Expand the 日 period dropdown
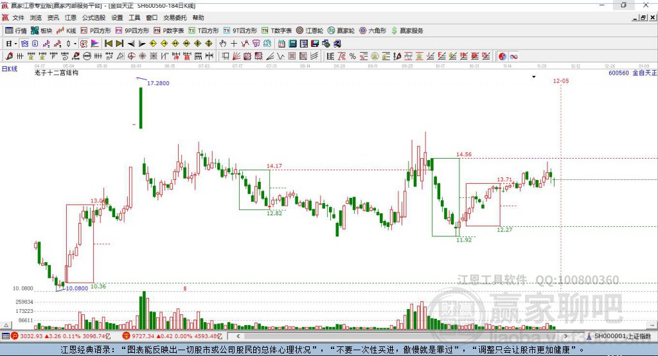 pos(15,44)
